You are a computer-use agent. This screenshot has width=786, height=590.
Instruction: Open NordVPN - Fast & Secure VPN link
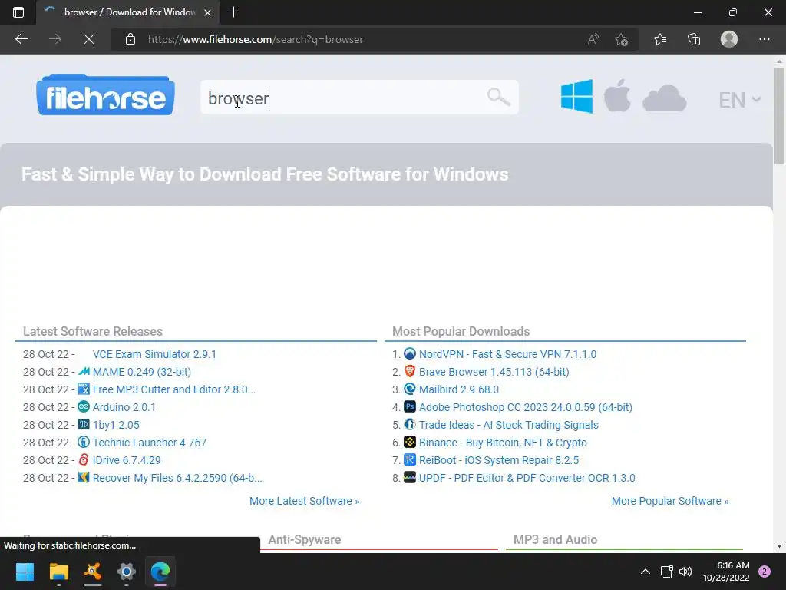coord(508,354)
